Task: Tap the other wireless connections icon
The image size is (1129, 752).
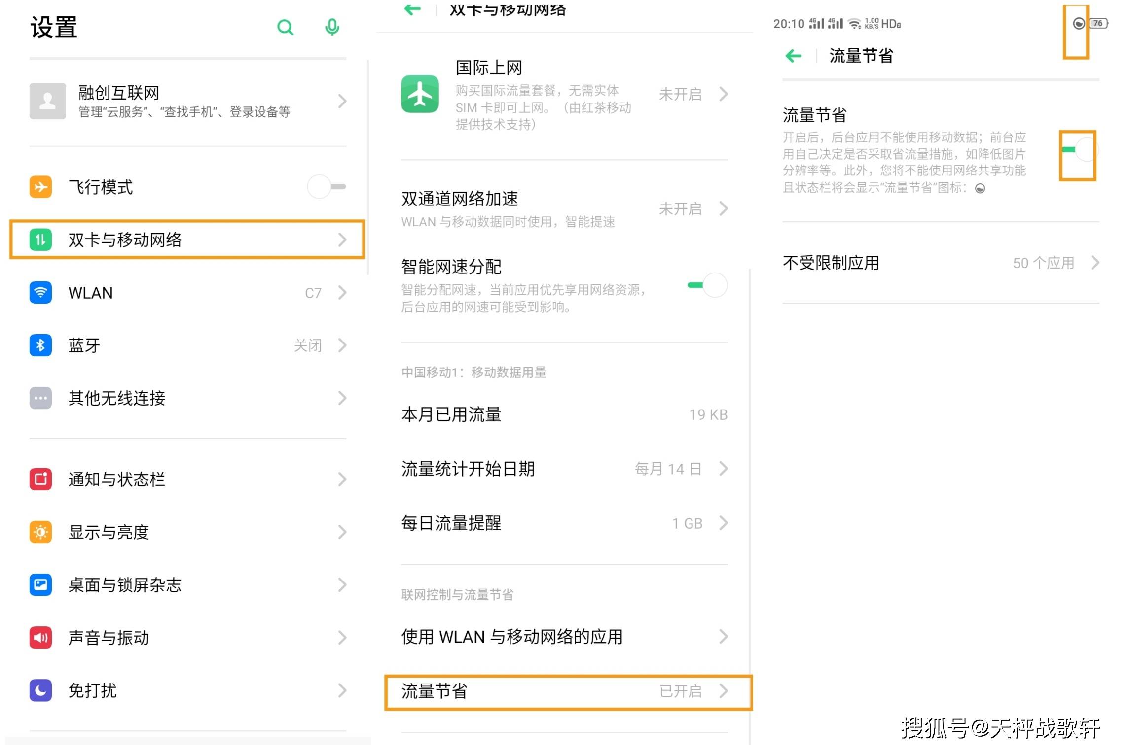Action: (40, 398)
